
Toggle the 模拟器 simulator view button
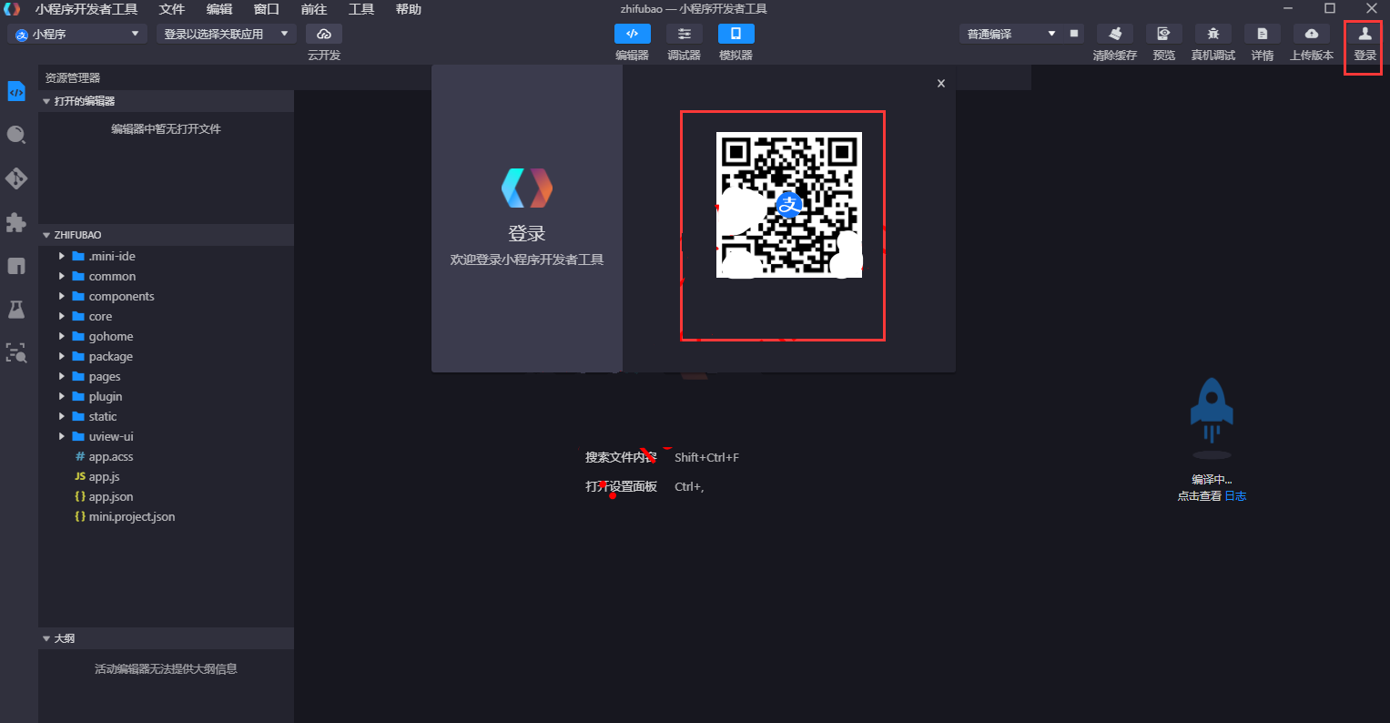pos(736,34)
